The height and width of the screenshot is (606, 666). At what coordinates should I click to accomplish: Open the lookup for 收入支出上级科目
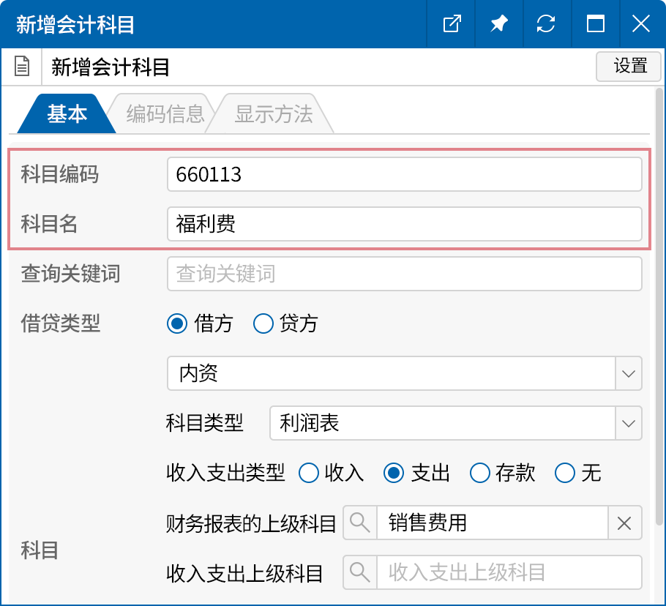[360, 572]
